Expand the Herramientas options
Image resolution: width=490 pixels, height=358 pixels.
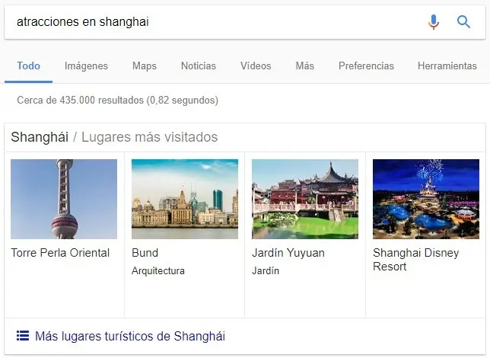click(447, 66)
